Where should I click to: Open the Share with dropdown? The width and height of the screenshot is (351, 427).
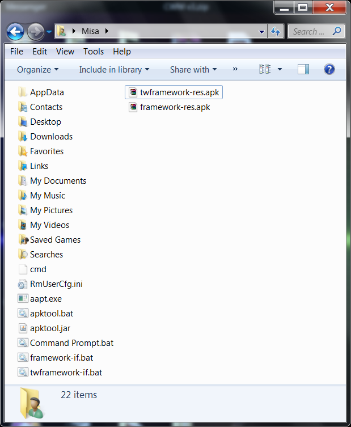193,69
